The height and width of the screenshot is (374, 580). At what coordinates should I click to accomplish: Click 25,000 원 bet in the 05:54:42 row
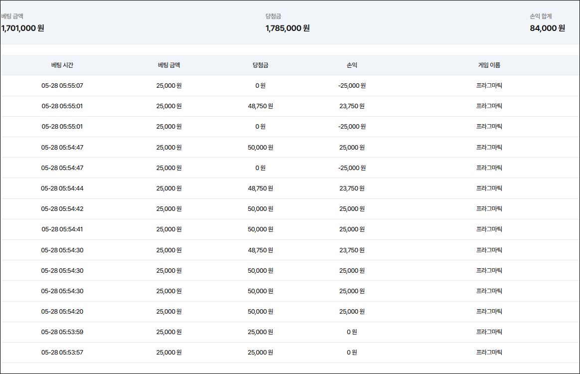point(169,209)
